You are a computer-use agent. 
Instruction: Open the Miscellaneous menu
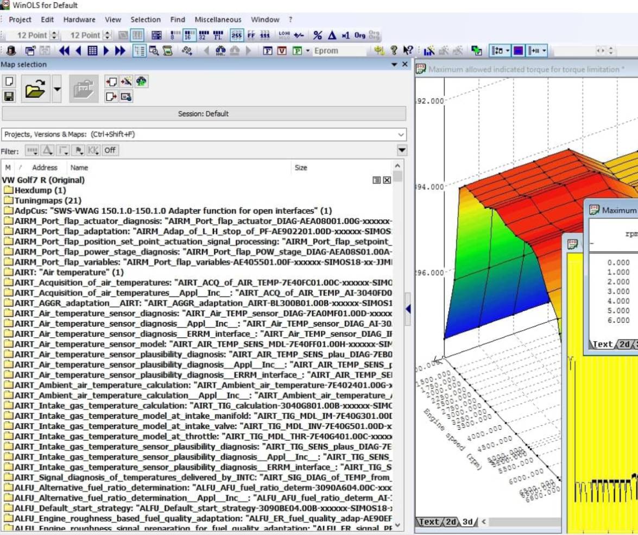pyautogui.click(x=217, y=20)
